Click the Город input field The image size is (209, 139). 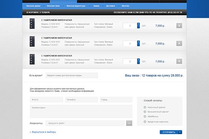[x=116, y=100]
